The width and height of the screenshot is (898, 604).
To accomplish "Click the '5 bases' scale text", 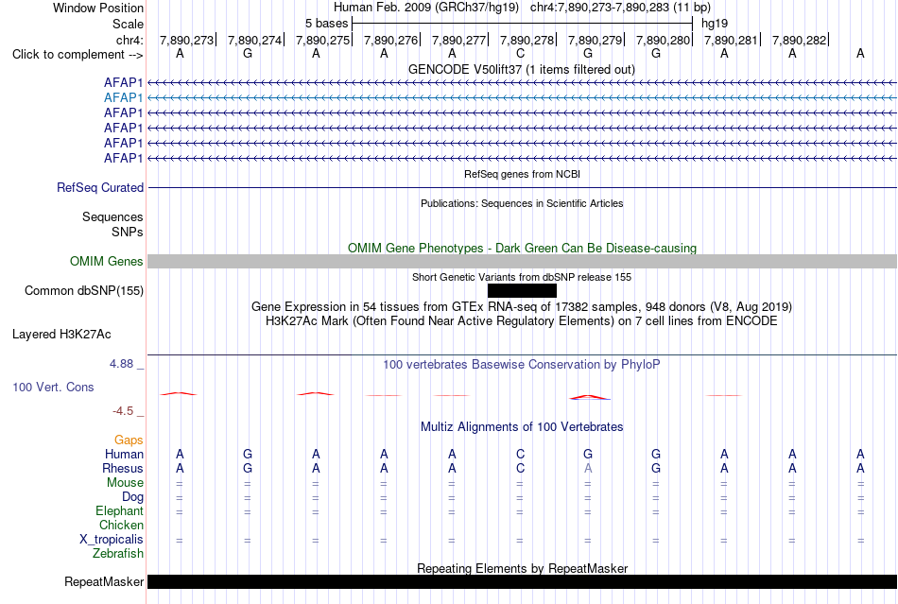I will click(x=326, y=24).
